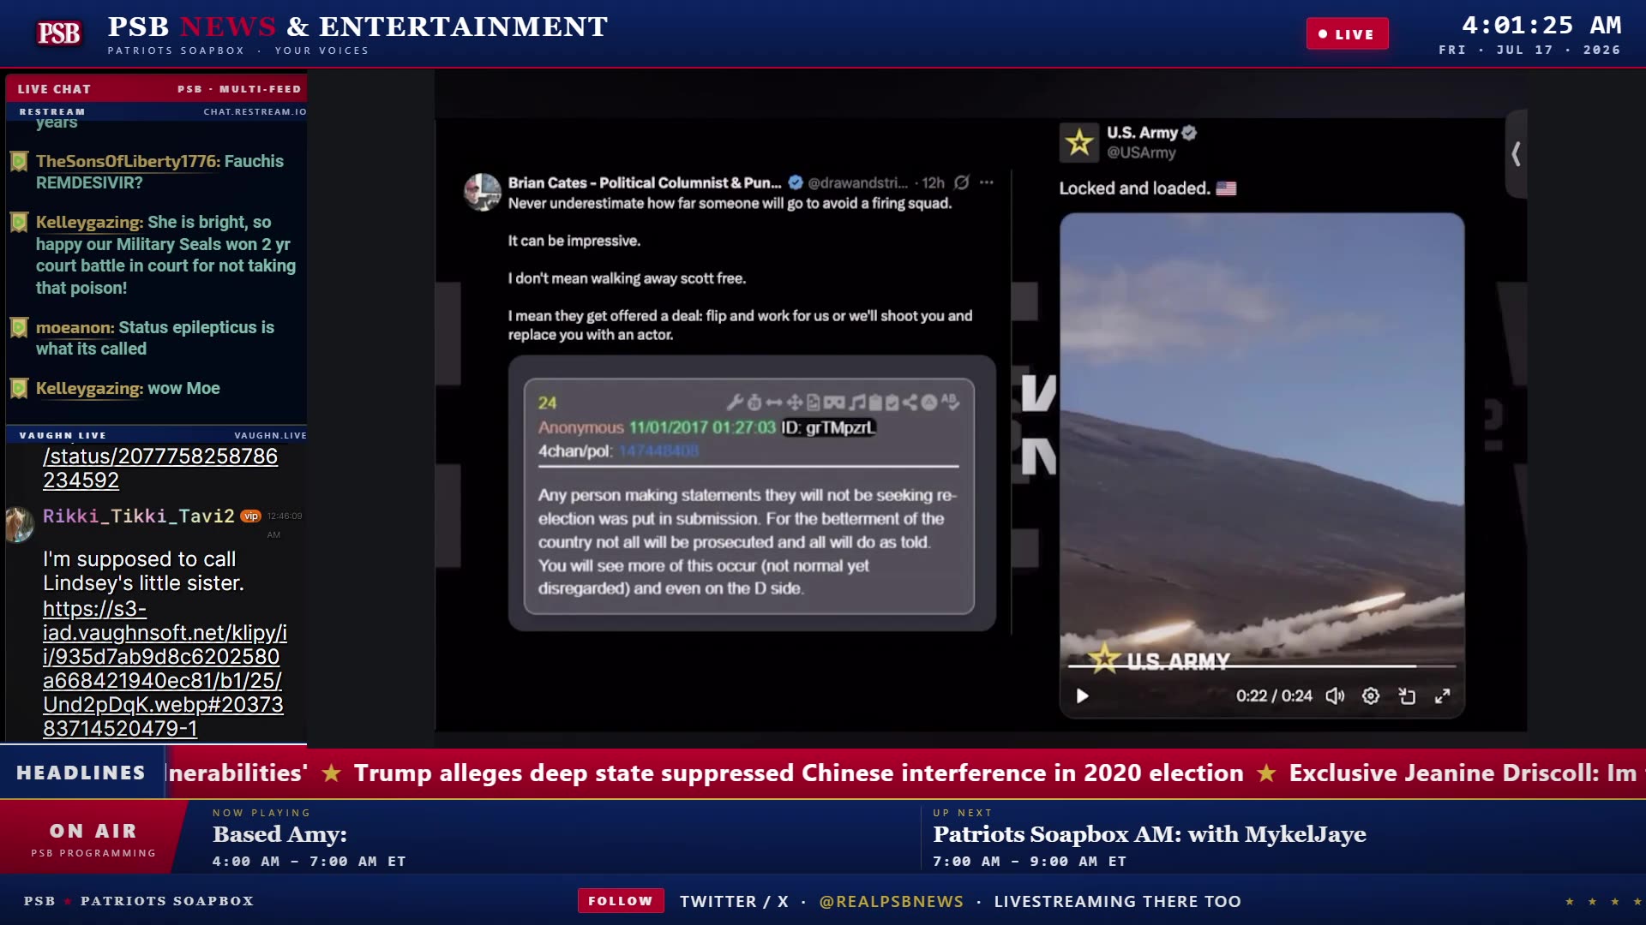Viewport: 1646px width, 925px height.
Task: Expand the Army video to fullscreen
Action: [x=1443, y=695]
